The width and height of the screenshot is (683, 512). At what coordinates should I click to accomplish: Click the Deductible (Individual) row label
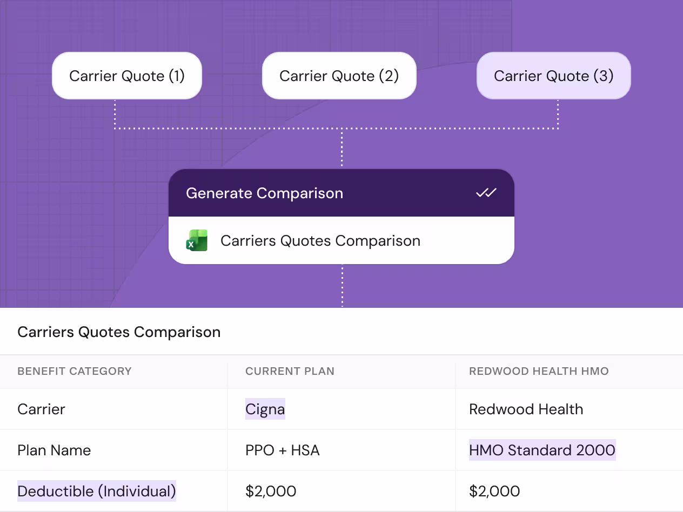click(97, 491)
